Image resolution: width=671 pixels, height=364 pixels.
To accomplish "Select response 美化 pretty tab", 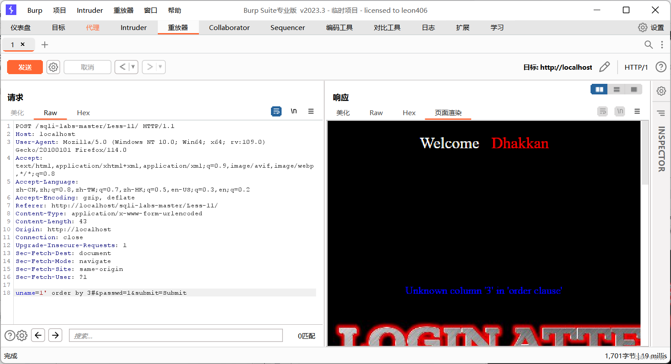I will pos(343,113).
